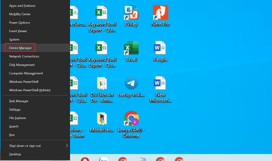Choose File Explorer in the menu

18,118
